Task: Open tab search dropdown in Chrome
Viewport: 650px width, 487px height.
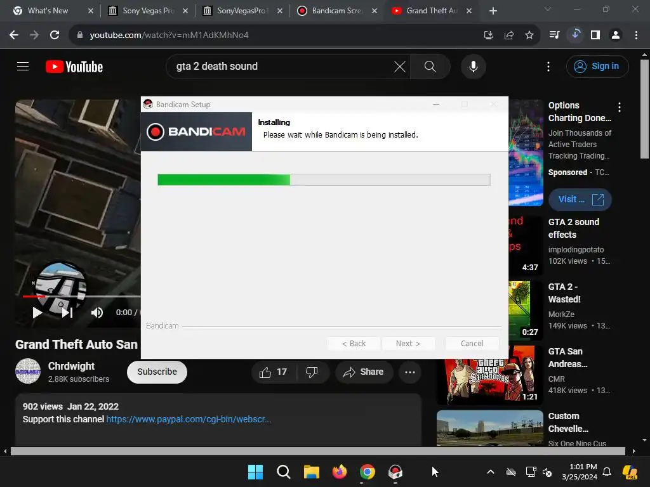Action: (548, 9)
